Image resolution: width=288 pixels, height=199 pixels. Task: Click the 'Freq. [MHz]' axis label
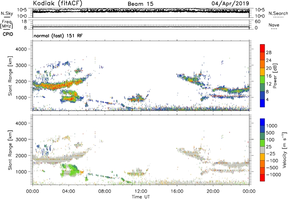tap(6, 24)
